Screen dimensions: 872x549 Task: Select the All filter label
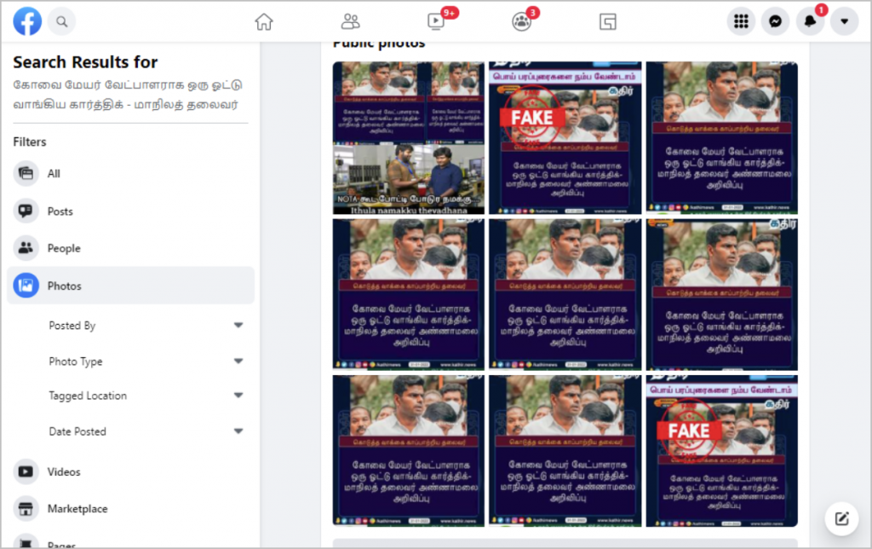(54, 174)
